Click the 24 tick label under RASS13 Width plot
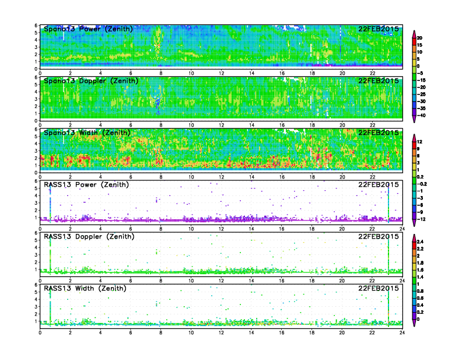This screenshot has height=357, width=462. (402, 332)
